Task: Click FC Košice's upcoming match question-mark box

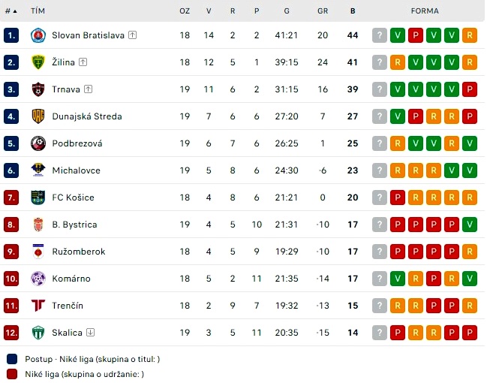Action: point(380,198)
